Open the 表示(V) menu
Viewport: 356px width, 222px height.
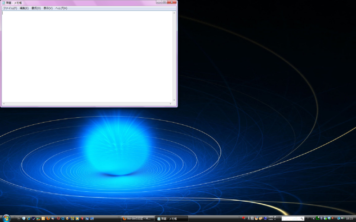[x=48, y=8]
